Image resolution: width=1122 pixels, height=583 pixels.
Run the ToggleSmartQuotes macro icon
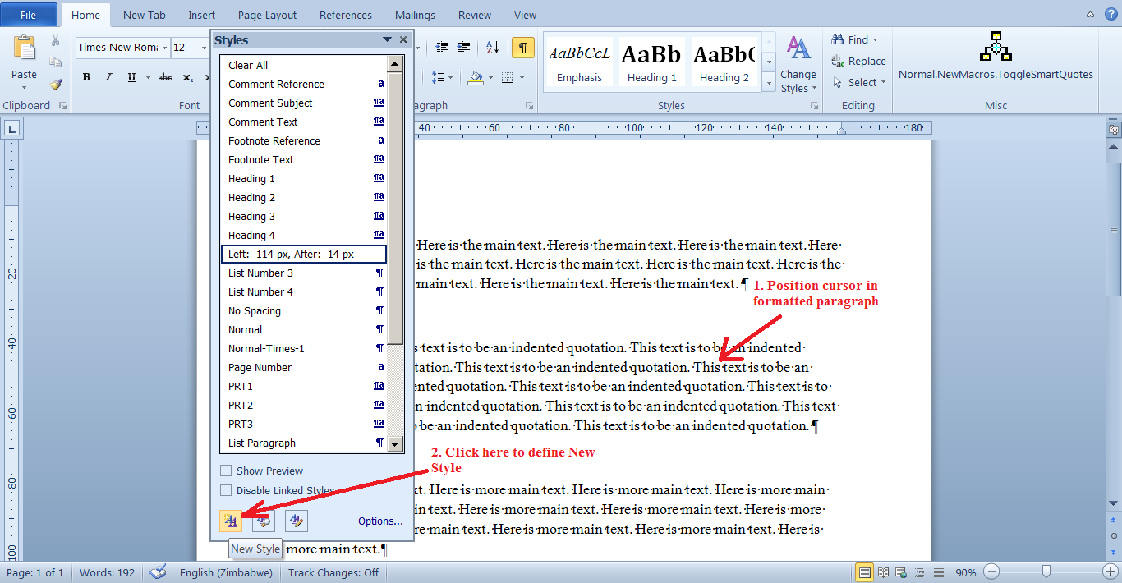click(x=996, y=48)
